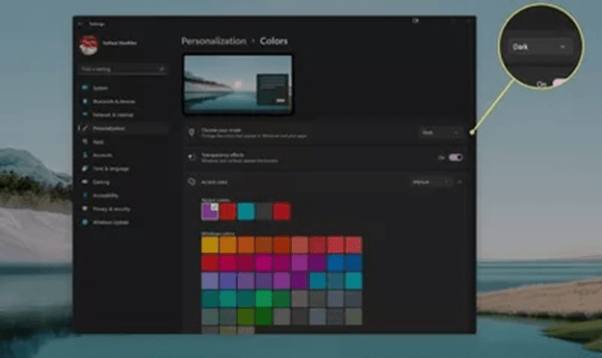Turn off the Transparency effects switch

click(x=456, y=157)
